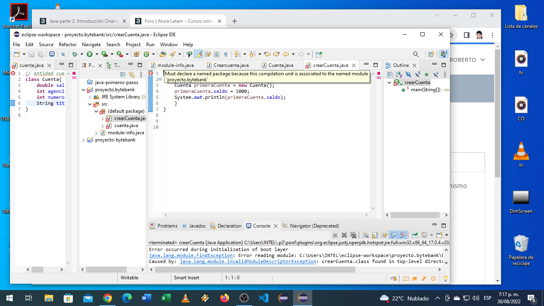This screenshot has width=544, height=306.
Task: Toggle Hide Non-Public Members green dot
Action: [427, 75]
